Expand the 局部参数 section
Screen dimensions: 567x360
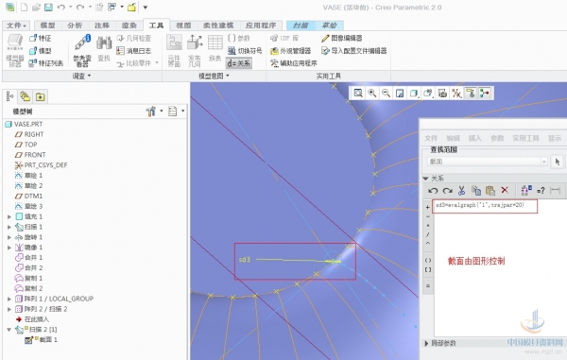coord(426,343)
